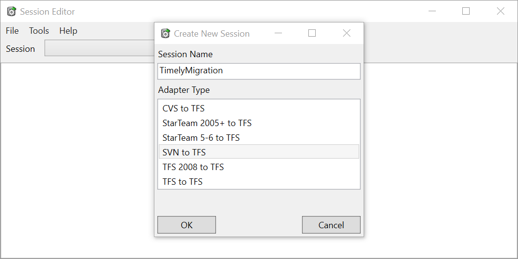Select TFS 2008 to TFS adapter

click(x=259, y=167)
